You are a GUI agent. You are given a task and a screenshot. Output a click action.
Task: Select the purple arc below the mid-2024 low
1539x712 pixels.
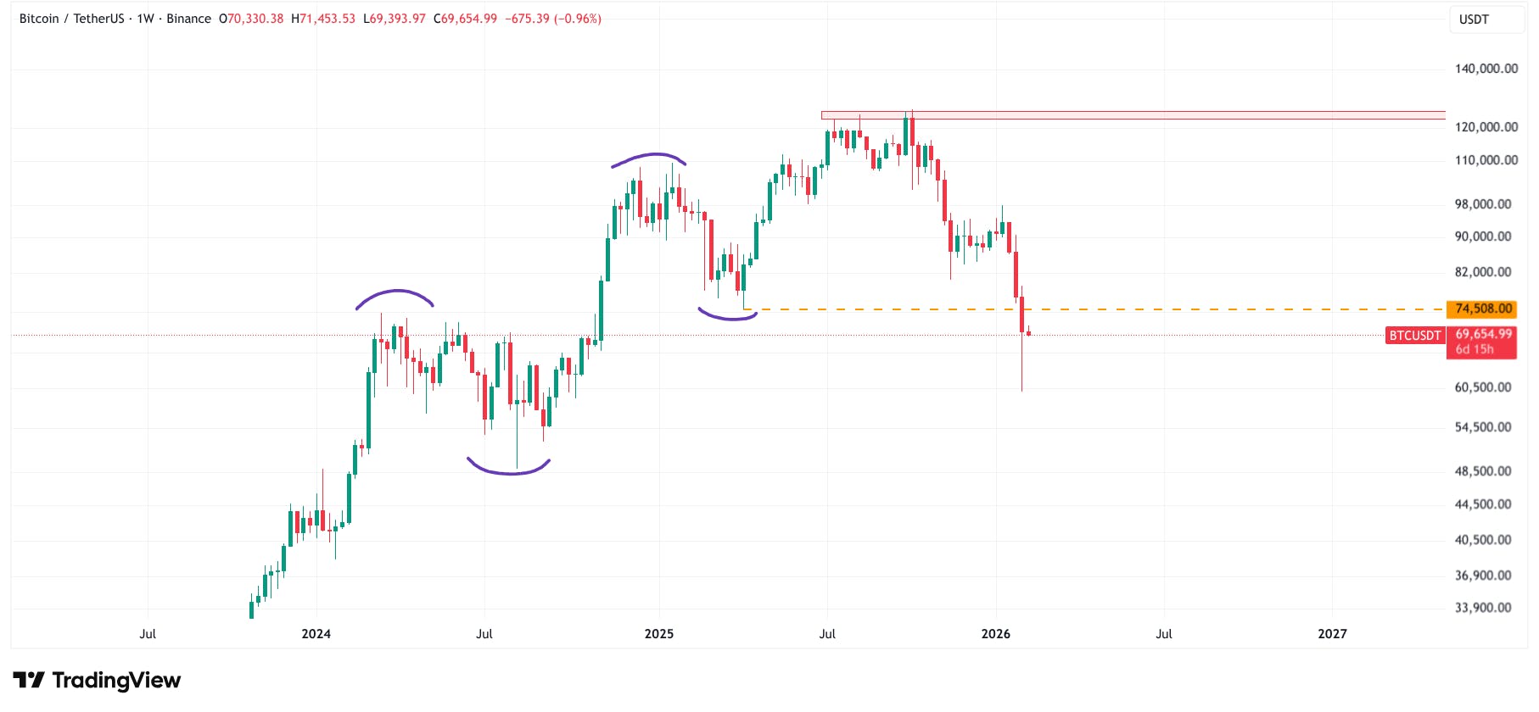pos(509,472)
